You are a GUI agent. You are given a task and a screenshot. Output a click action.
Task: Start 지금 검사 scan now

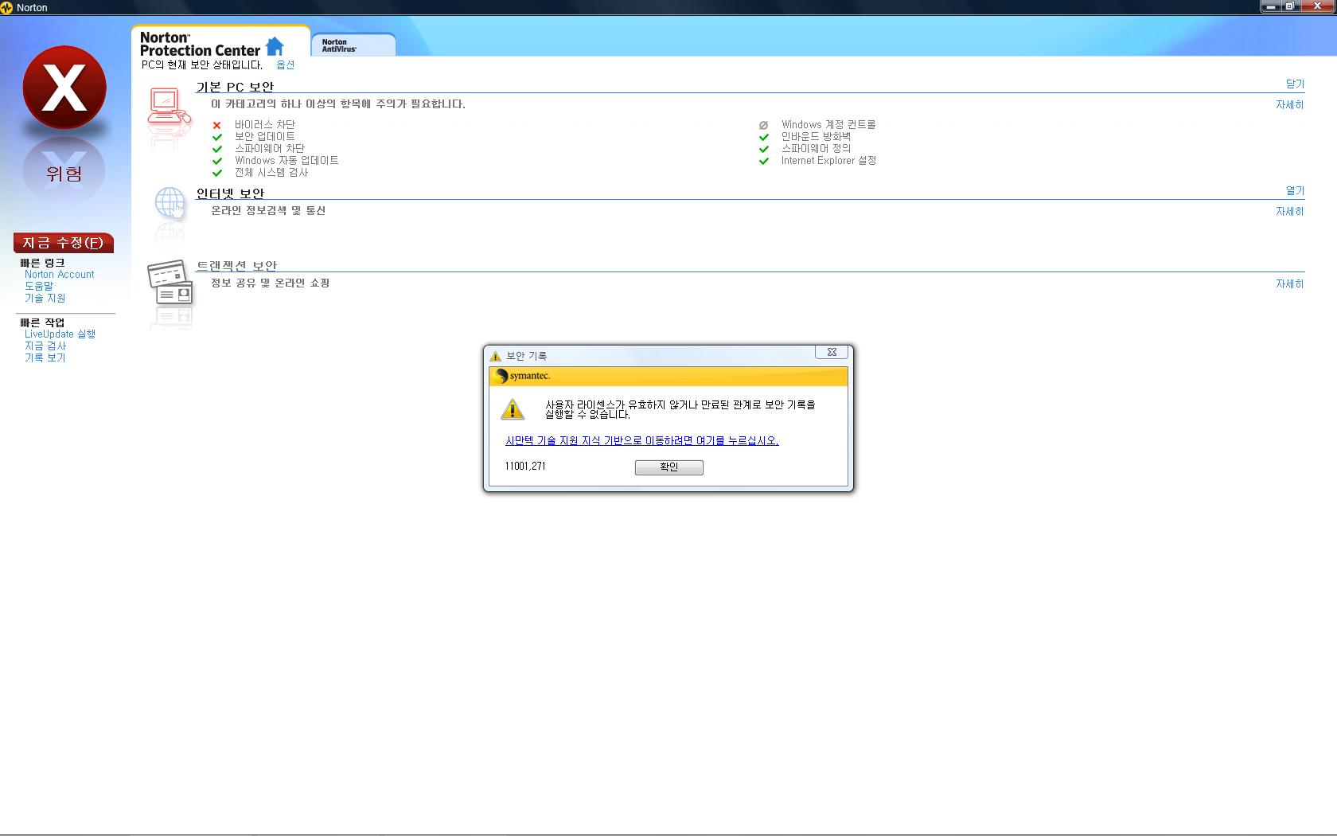tap(45, 346)
